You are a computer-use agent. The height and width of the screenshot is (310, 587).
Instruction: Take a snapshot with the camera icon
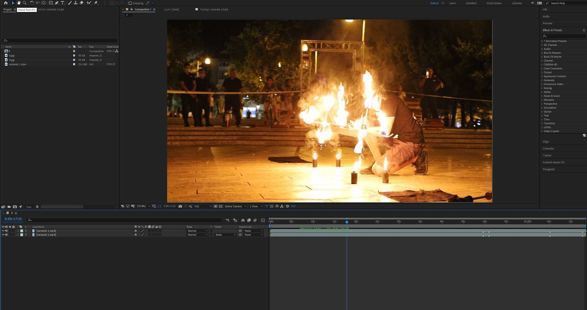[x=180, y=206]
